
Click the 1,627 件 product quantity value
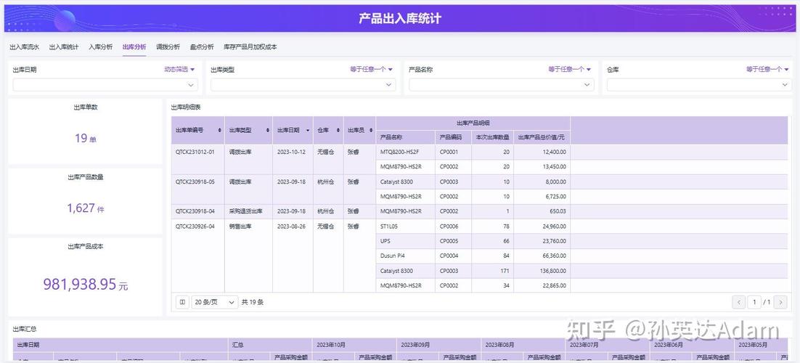(x=86, y=208)
